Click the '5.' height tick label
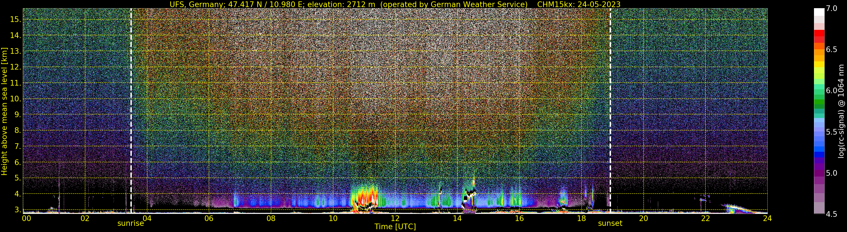 point(18,178)
